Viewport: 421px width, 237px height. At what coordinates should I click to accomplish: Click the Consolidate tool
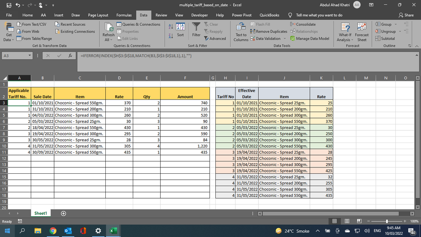[303, 24]
